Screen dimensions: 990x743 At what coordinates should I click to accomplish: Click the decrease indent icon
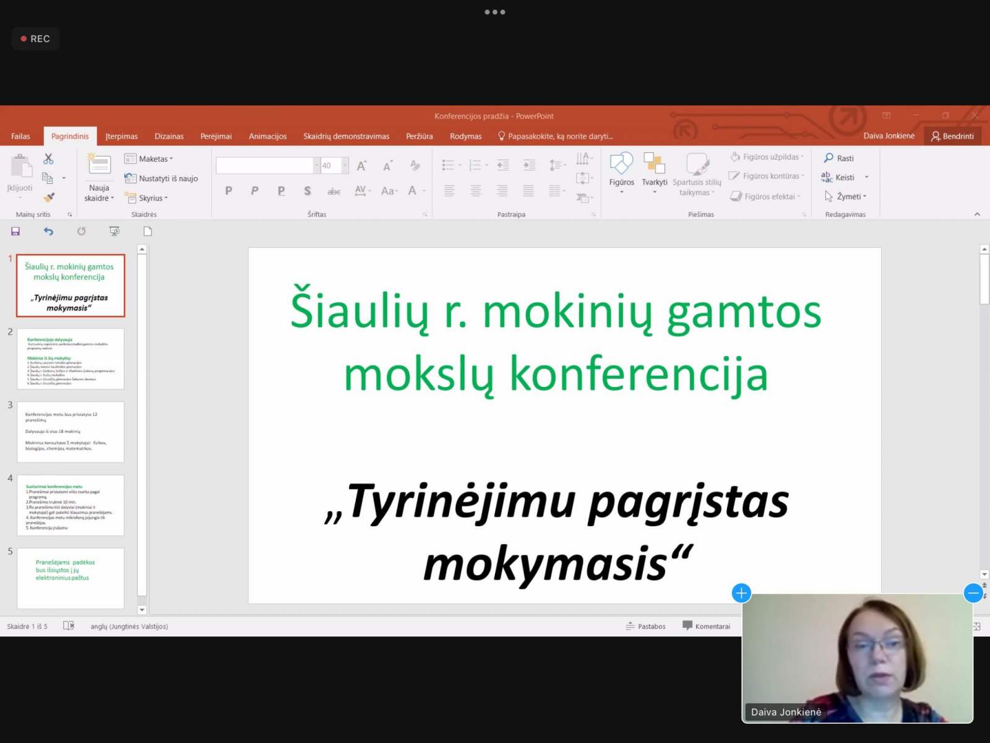503,165
